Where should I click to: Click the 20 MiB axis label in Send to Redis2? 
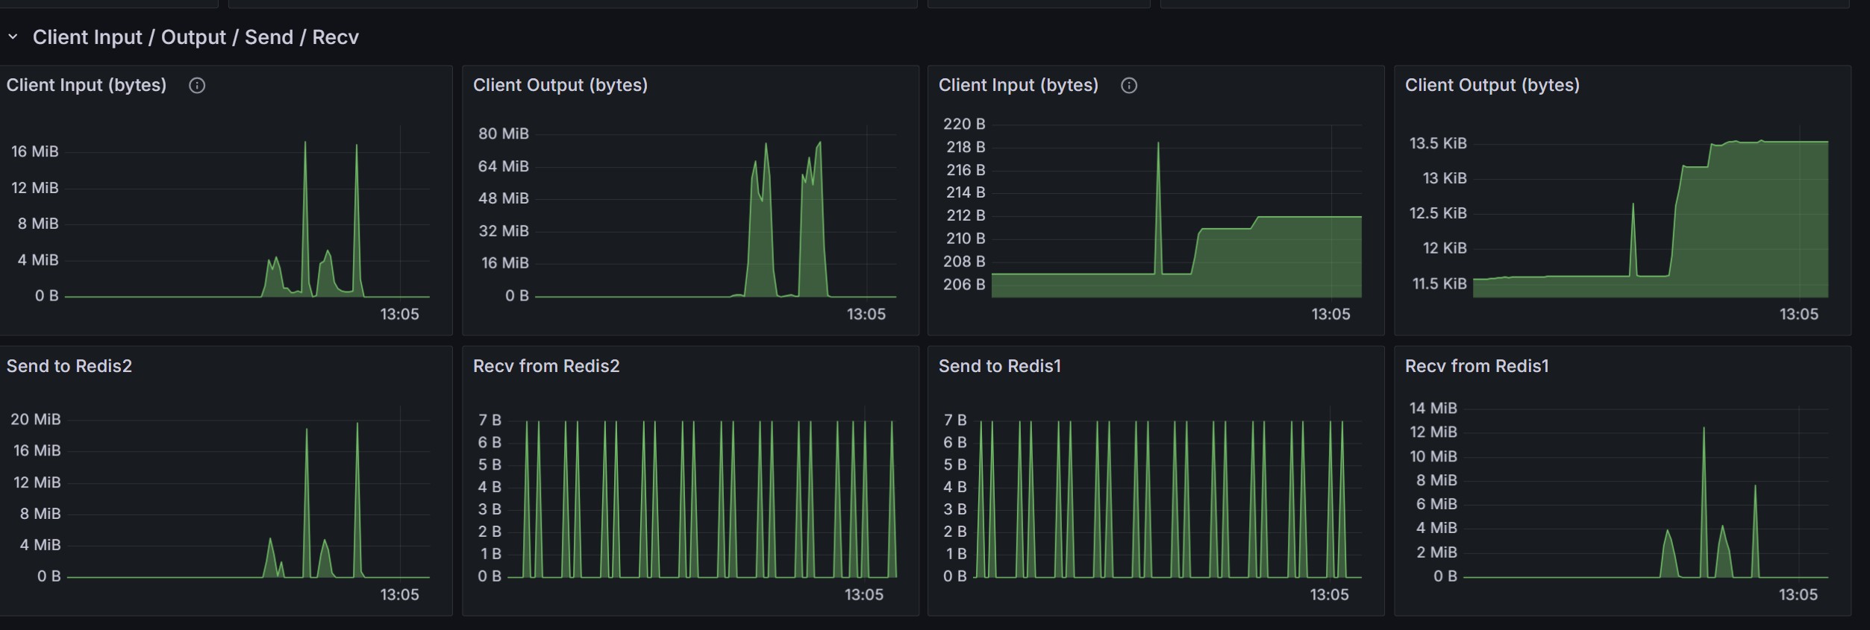[x=35, y=420]
